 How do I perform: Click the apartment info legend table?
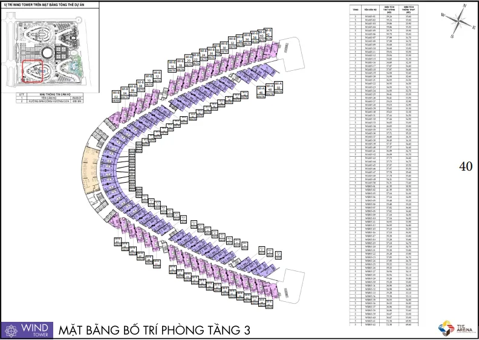tap(50, 98)
